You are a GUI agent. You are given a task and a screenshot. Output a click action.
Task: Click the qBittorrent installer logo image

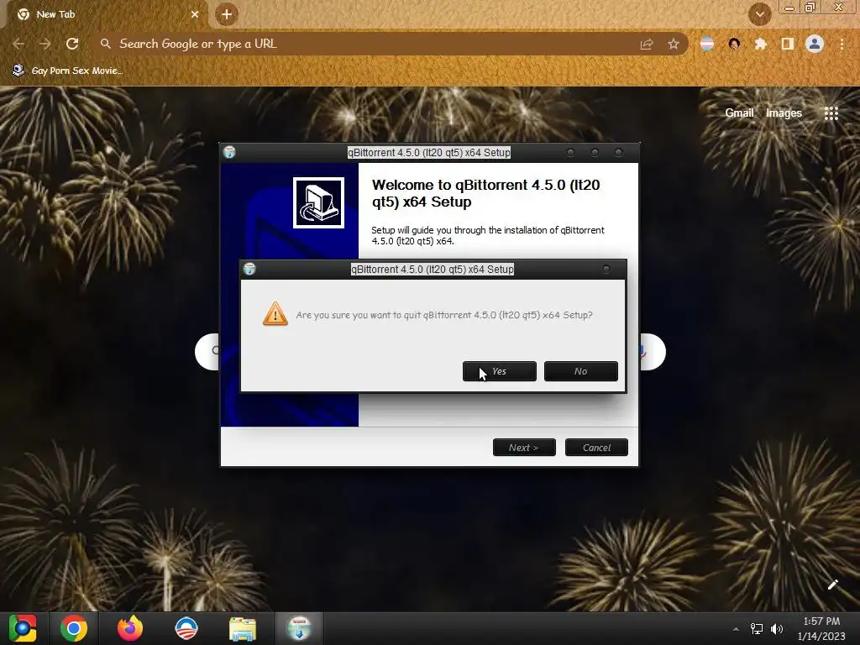click(x=318, y=202)
